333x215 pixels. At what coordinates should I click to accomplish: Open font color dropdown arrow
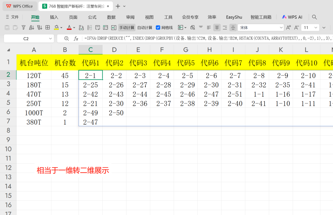click(74, 28)
